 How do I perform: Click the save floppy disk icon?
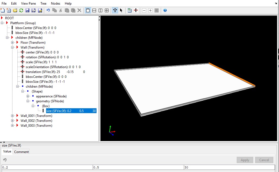(27, 10)
